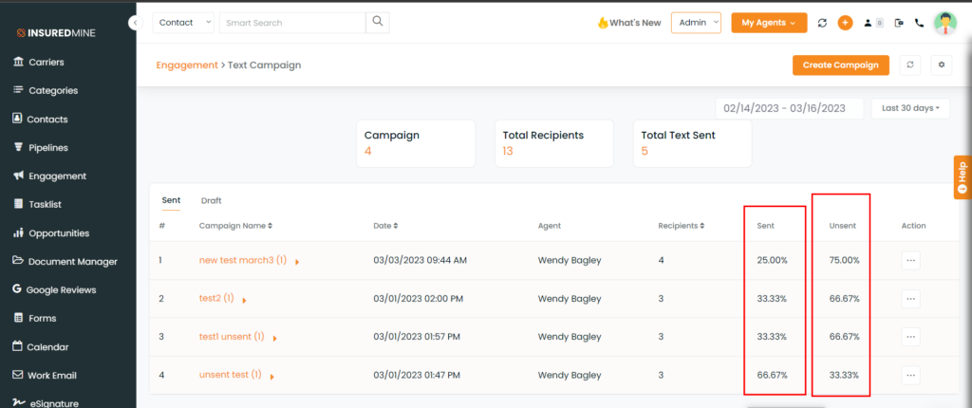Open actions menu for test2 row

(x=910, y=299)
